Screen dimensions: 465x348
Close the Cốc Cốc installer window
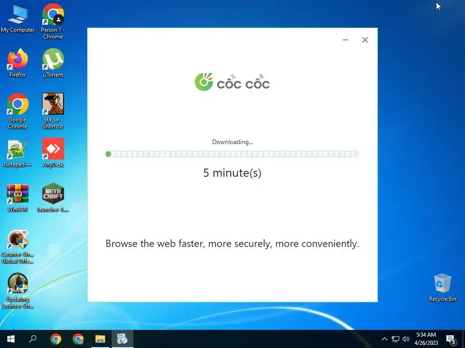365,40
